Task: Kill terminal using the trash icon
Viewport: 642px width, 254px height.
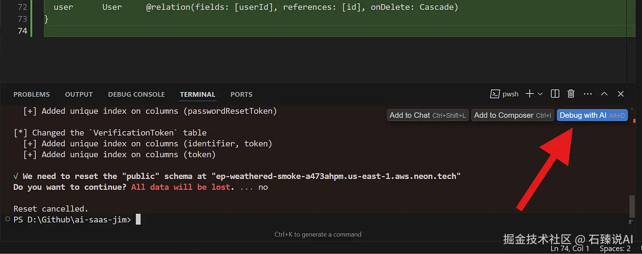Action: coord(571,94)
